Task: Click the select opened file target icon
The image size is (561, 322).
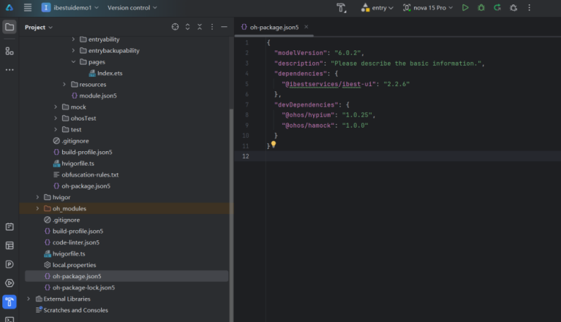Action: pos(175,27)
